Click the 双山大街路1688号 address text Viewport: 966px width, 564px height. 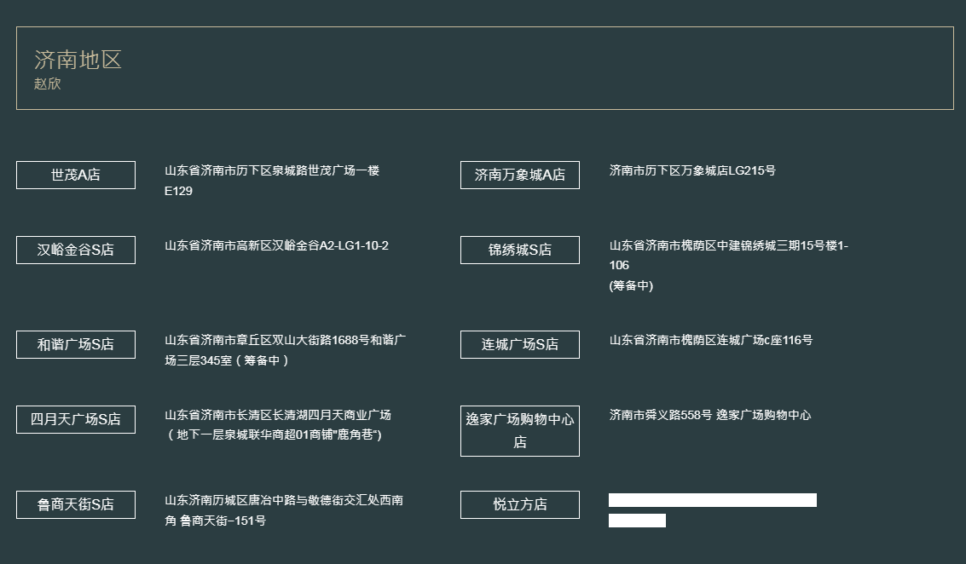286,349
